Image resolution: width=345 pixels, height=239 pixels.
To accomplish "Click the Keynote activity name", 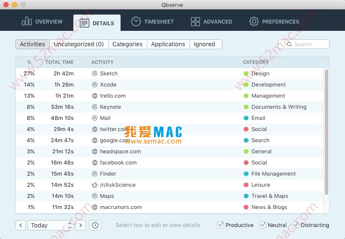I will point(110,107).
